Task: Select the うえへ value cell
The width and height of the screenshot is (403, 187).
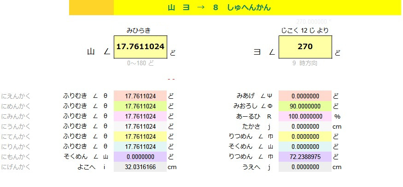Action: click(305, 167)
